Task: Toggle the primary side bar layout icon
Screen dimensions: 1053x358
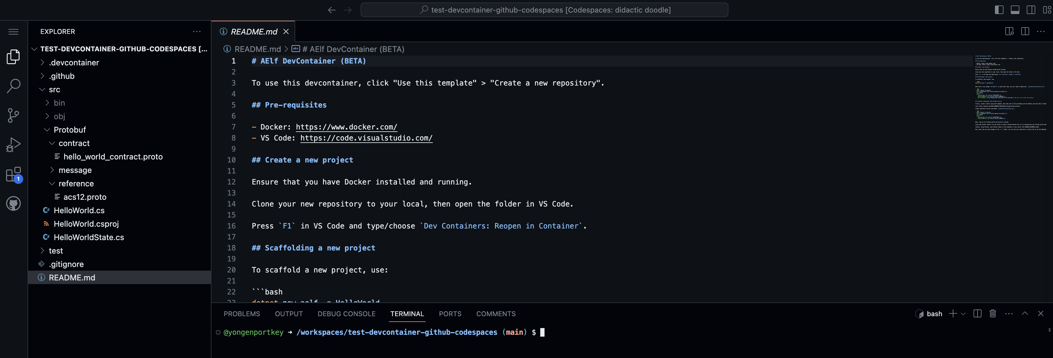Action: pos(999,10)
